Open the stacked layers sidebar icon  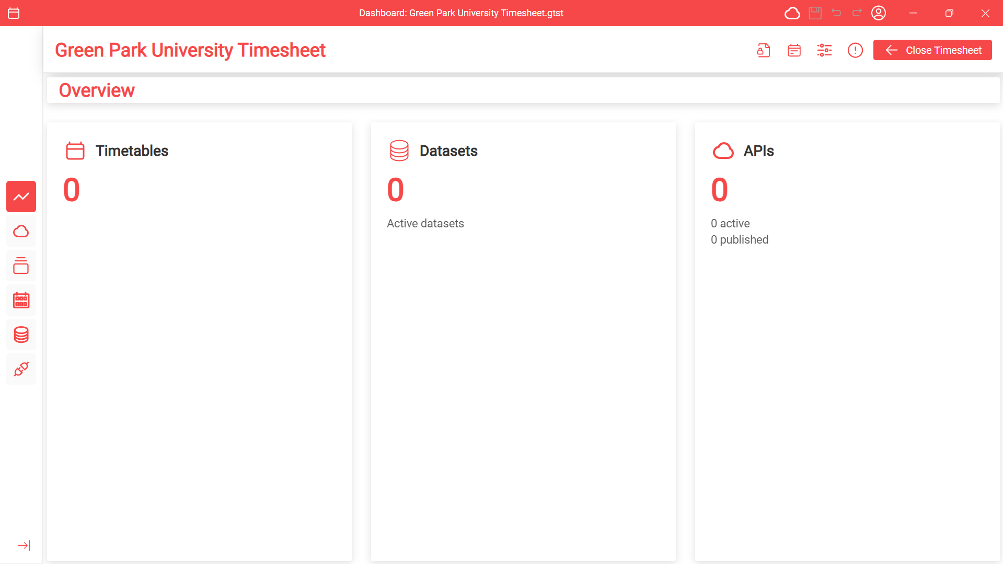[x=21, y=266]
